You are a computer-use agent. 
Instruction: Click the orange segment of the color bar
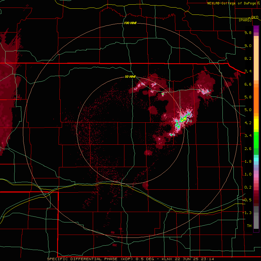256,99
